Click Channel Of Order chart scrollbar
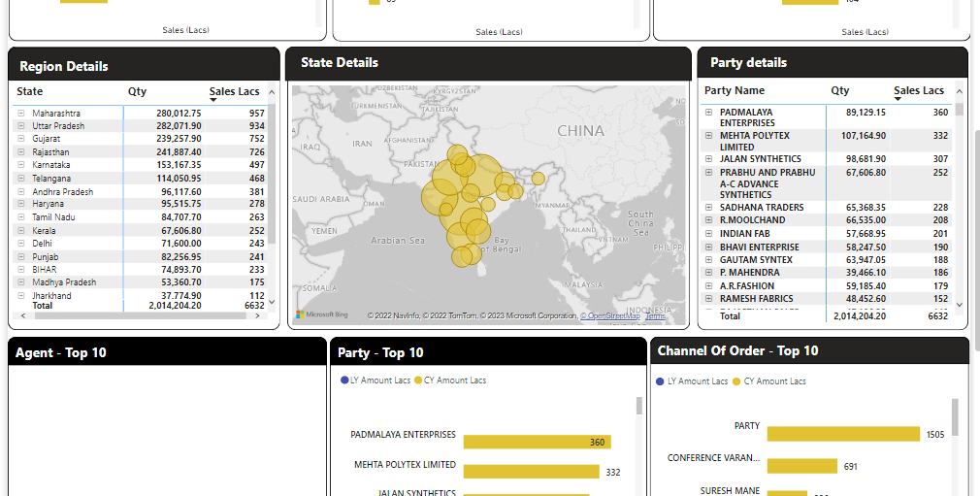Screen dimensions: 980x496 click(x=955, y=417)
